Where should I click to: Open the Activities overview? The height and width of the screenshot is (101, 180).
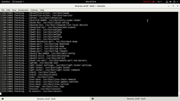point(6,2)
